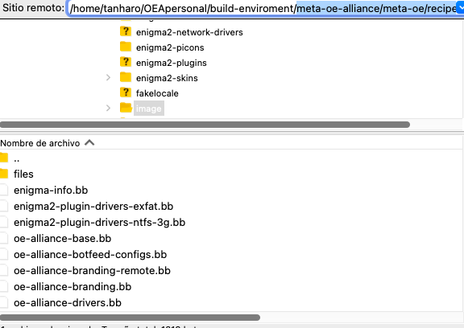Select the enigma2-plugin-drivers-exfat.bb file

(93, 207)
